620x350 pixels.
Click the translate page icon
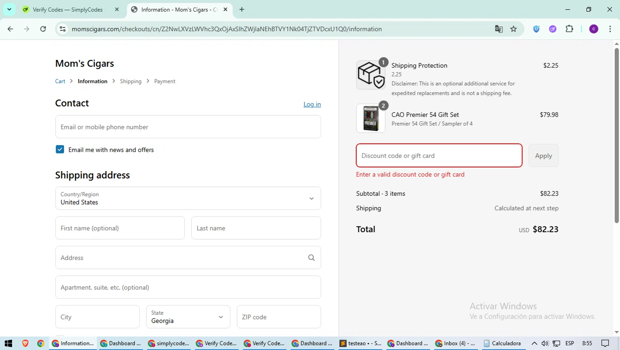pos(499,29)
